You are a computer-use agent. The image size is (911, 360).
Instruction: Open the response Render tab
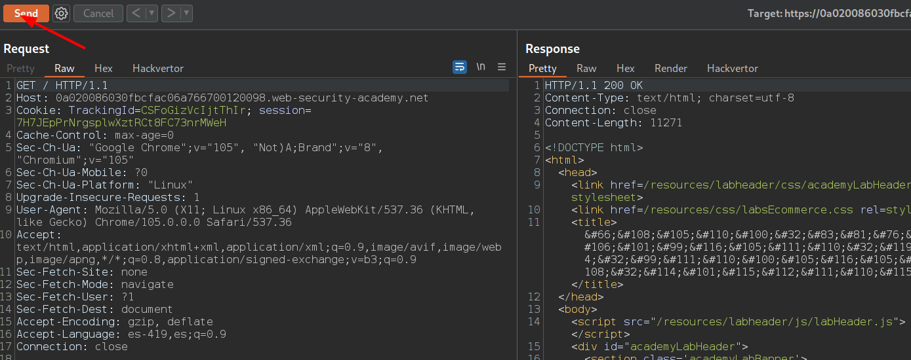(x=671, y=68)
